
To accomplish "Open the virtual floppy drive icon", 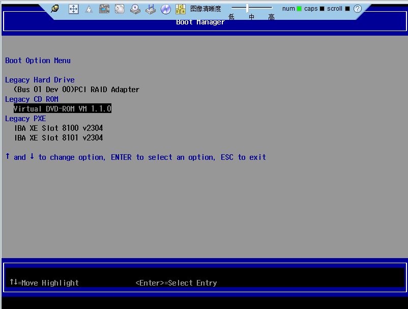I will point(151,9).
